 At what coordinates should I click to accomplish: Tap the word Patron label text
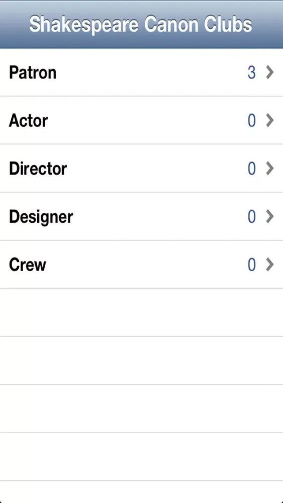click(33, 72)
